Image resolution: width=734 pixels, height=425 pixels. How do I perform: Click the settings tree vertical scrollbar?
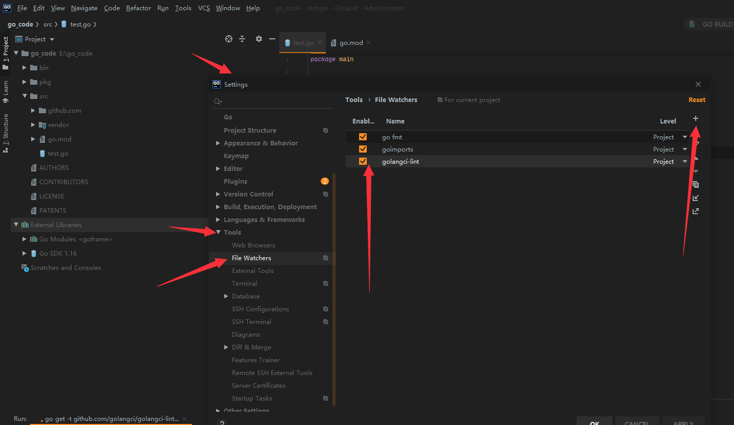tap(335, 288)
